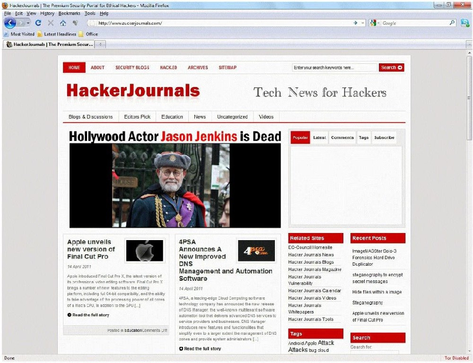Screen dimensions: 473x363
Task: Open 4PSA DNS Management article headline
Action: [x=225, y=260]
